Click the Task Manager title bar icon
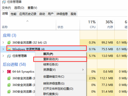 point(4,2)
